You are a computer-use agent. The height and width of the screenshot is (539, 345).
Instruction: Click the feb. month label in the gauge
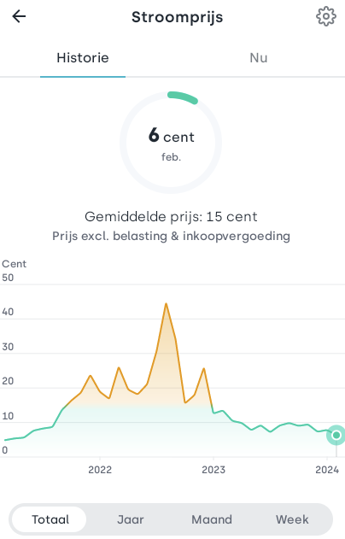(x=171, y=157)
